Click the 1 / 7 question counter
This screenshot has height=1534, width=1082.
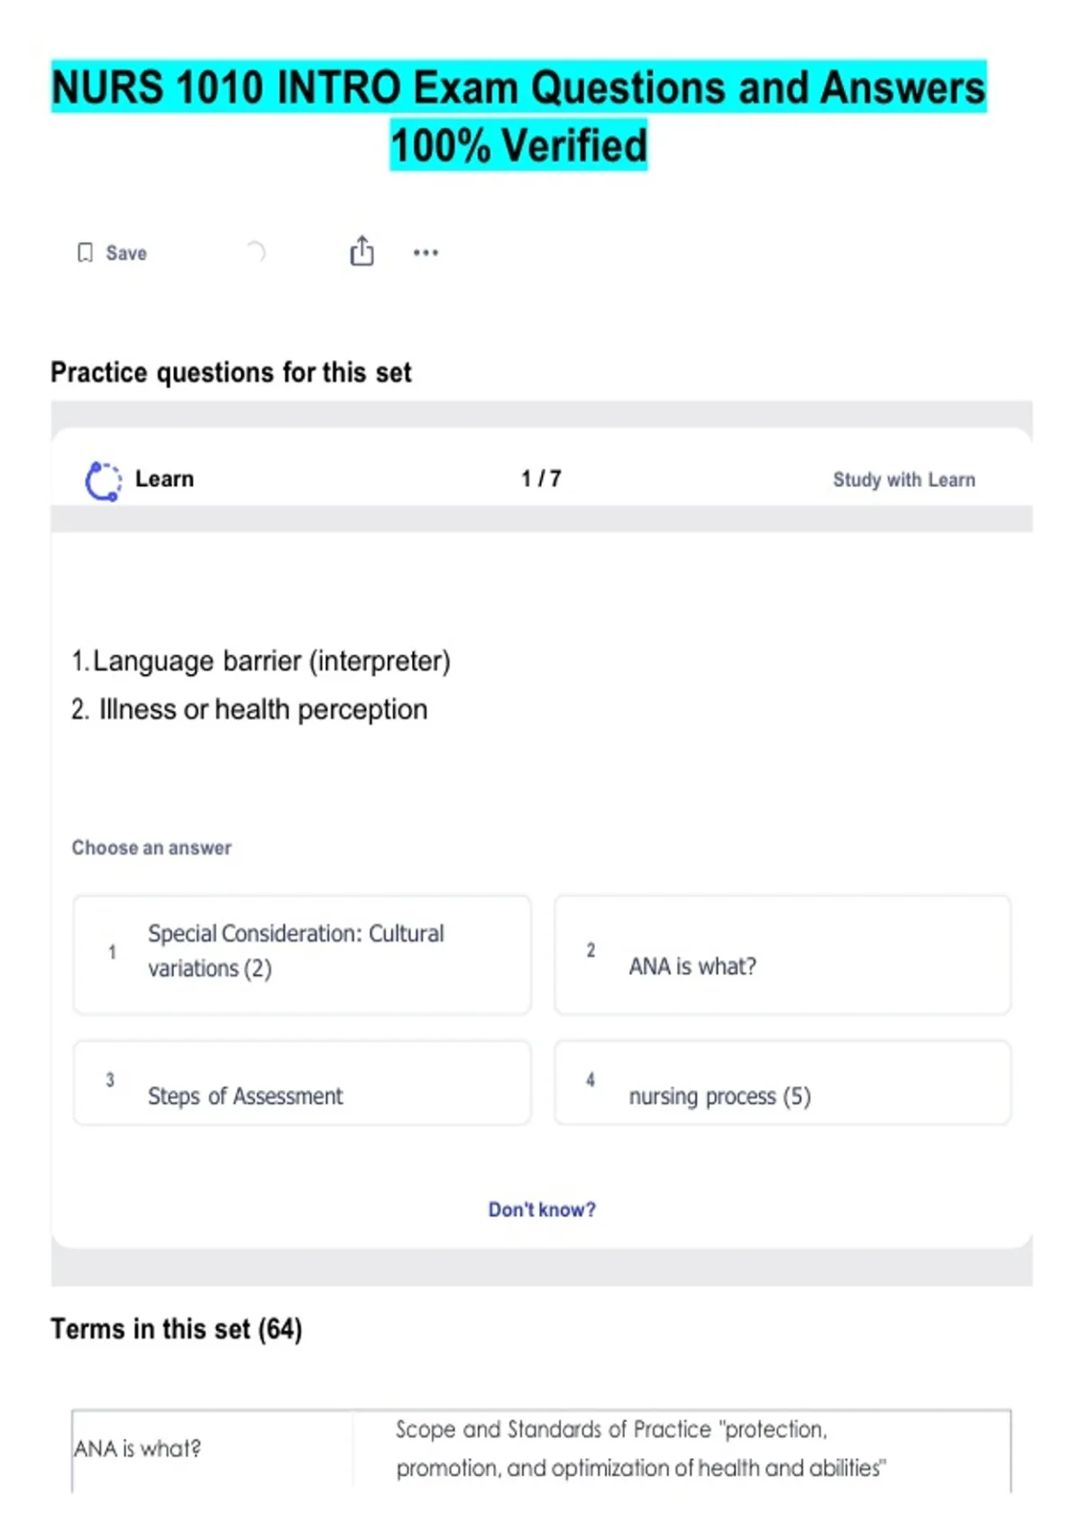coord(541,479)
